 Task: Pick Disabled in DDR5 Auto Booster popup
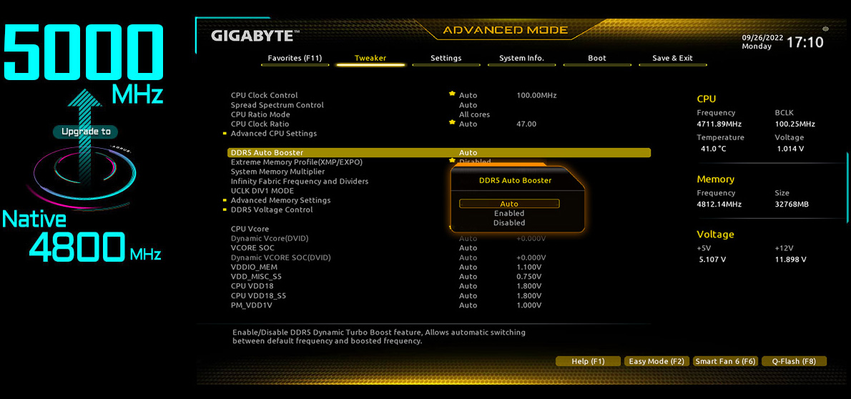pyautogui.click(x=509, y=222)
